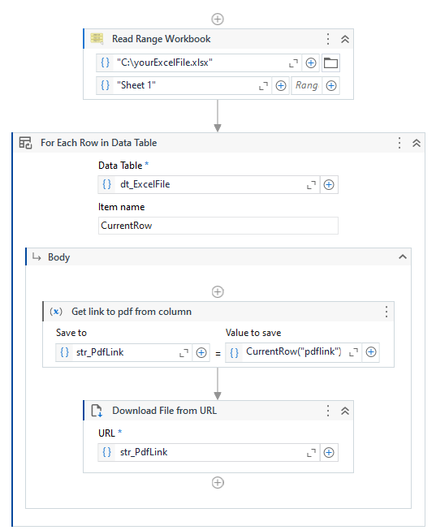Collapse the Download File from URL activity
The width and height of the screenshot is (436, 530).
click(x=345, y=411)
